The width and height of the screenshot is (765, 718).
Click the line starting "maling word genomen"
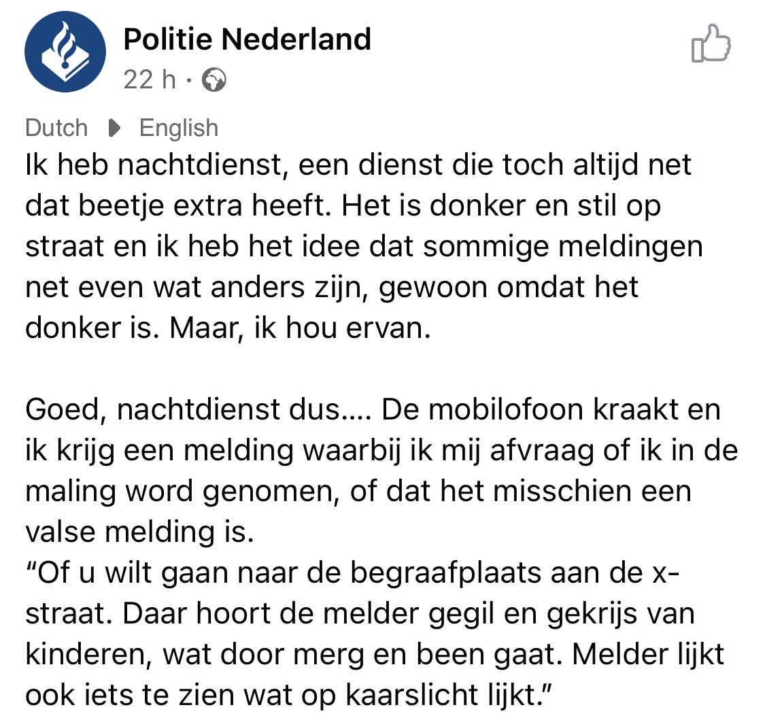[x=358, y=492]
